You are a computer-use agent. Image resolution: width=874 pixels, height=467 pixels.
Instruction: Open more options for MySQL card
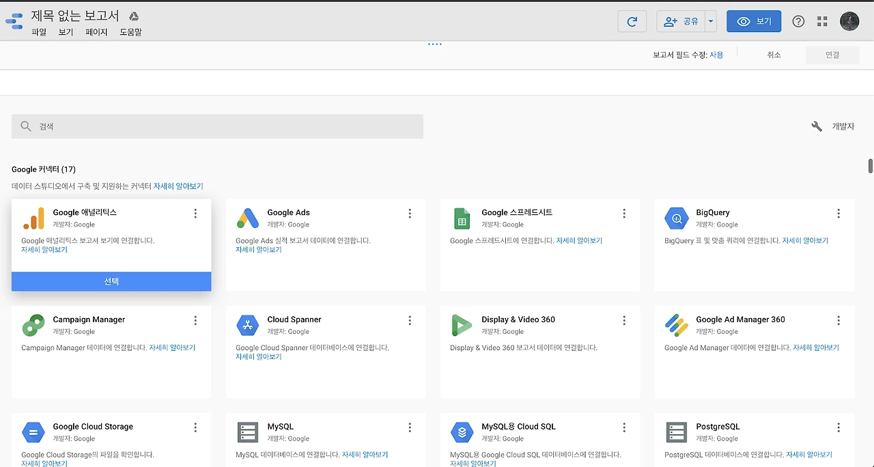point(410,427)
